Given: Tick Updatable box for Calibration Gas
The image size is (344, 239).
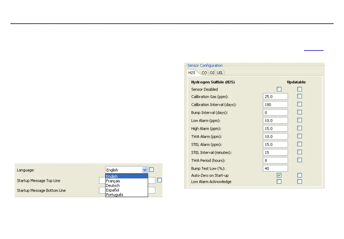Looking at the screenshot, I should pos(299,96).
